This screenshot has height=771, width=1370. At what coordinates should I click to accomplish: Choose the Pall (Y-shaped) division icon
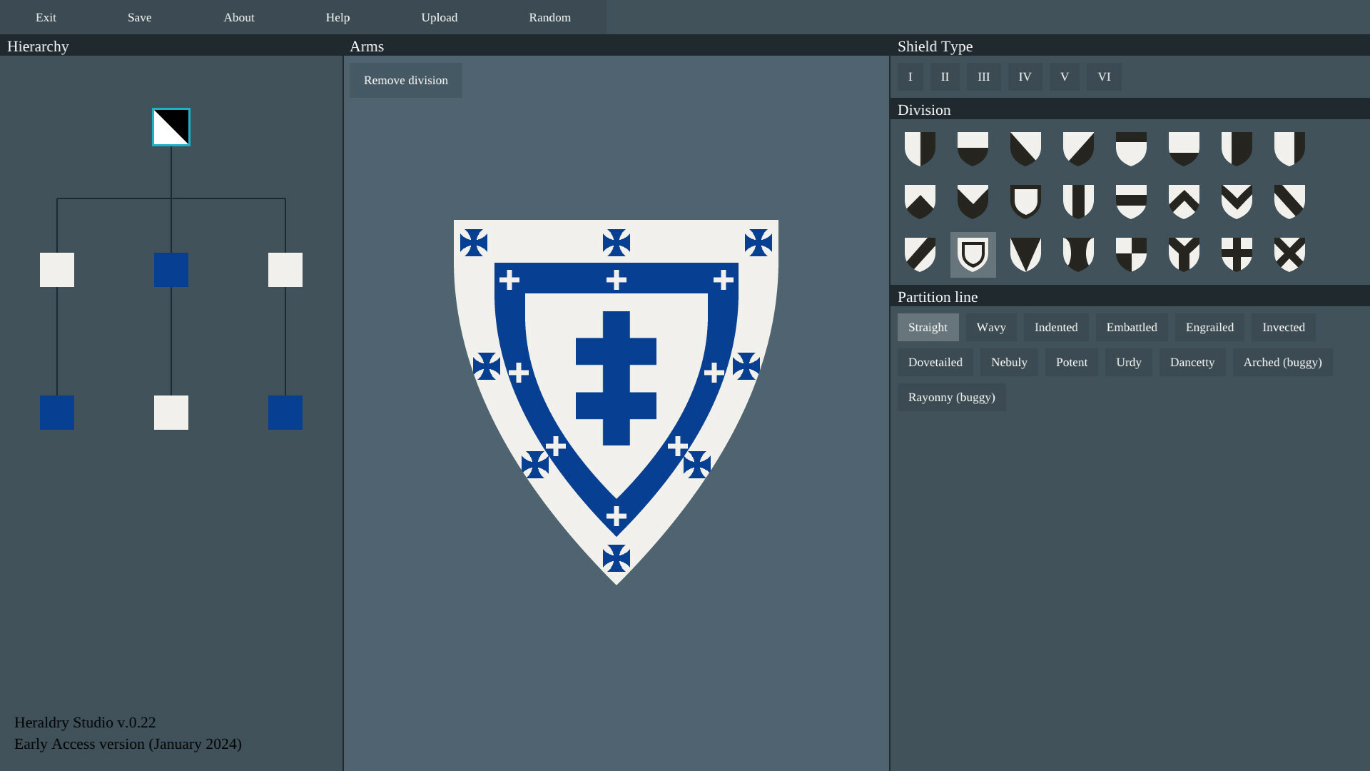tap(1184, 254)
